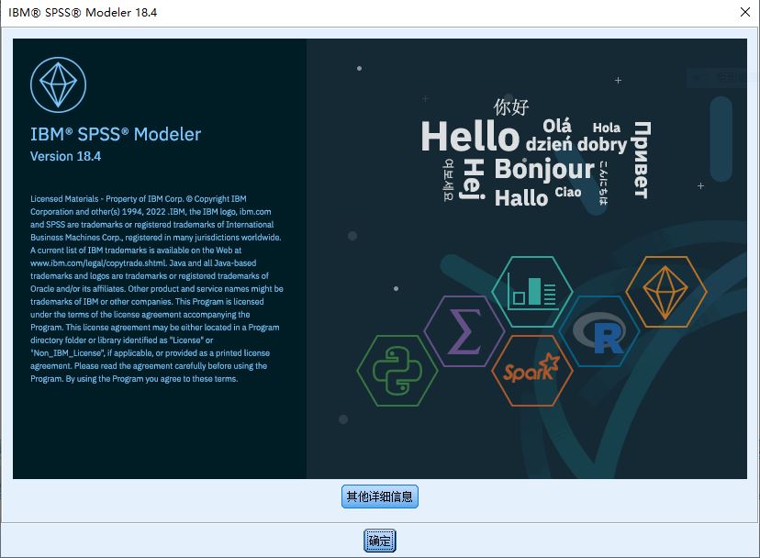Viewport: 760px width, 558px height.
Task: Click the vertical 'Привет' text
Action: point(642,160)
